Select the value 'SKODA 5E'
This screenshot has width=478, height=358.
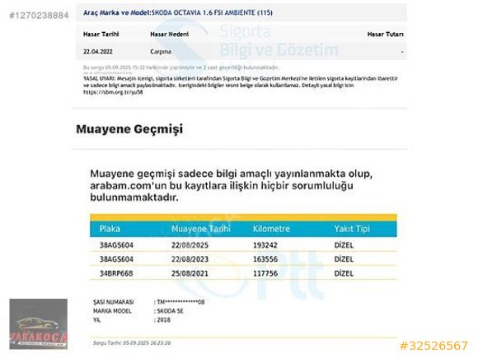(x=170, y=311)
